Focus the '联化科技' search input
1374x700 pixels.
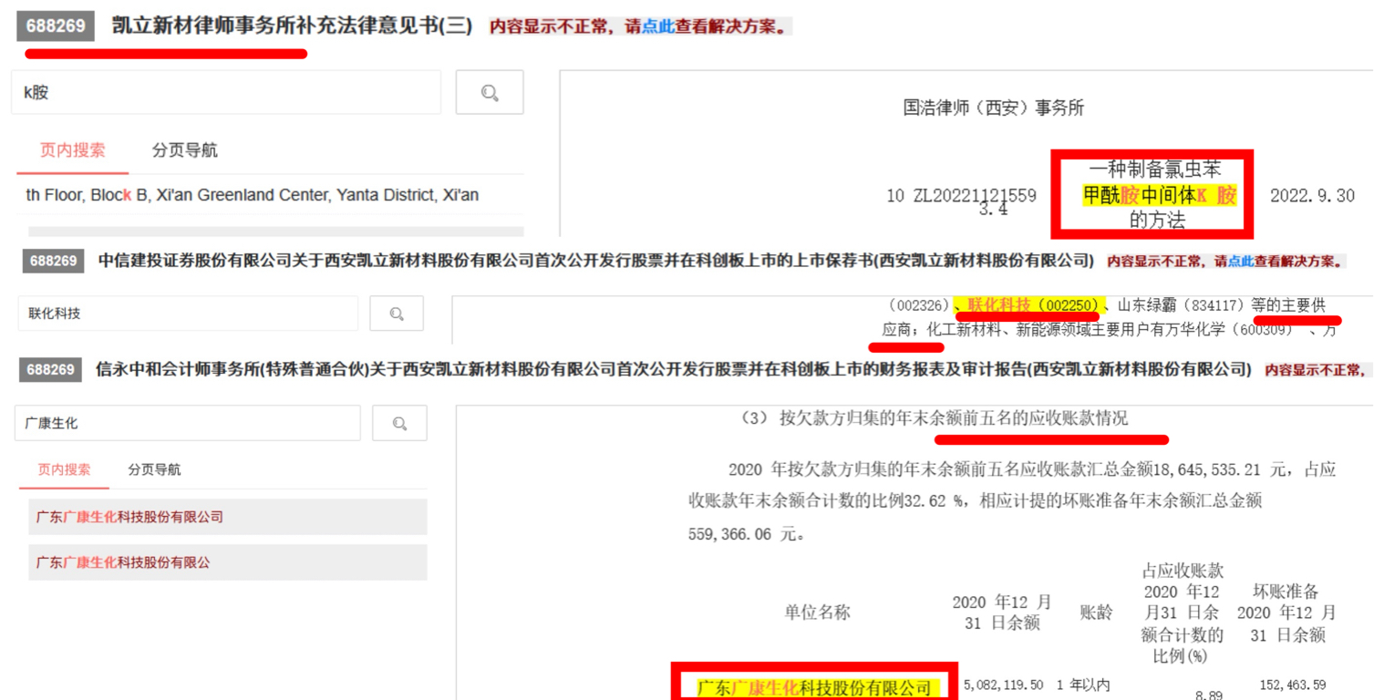[188, 314]
